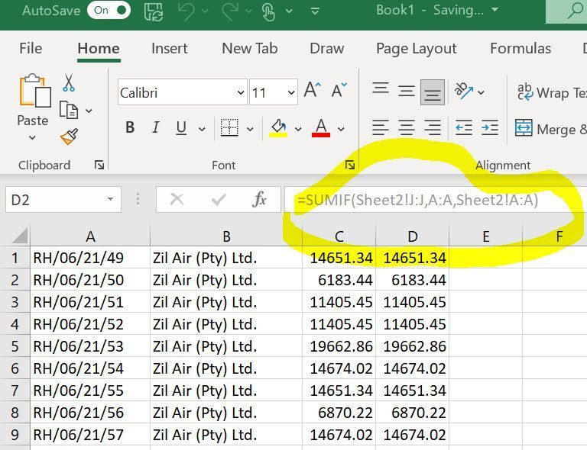The width and height of the screenshot is (587, 450).
Task: Open the Font Color palette dropdown
Action: [x=341, y=129]
